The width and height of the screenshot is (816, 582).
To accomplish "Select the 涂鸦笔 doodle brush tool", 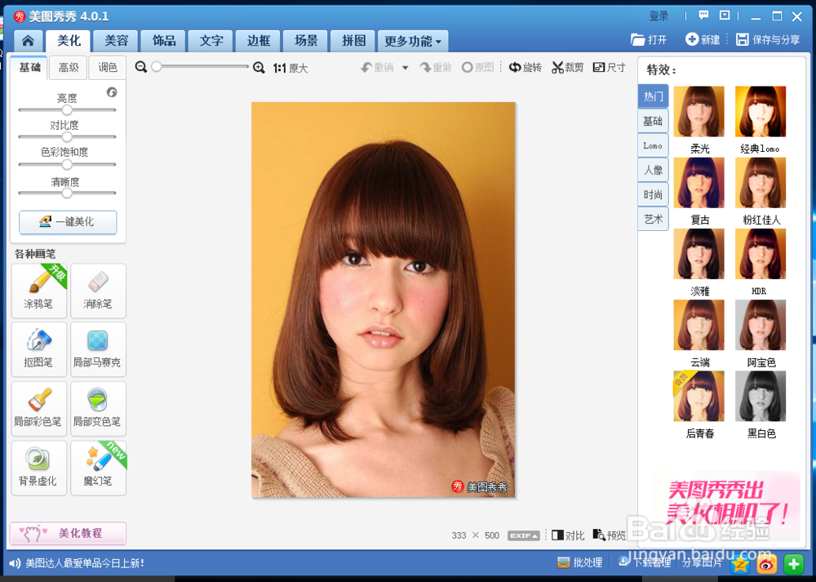I will [39, 291].
